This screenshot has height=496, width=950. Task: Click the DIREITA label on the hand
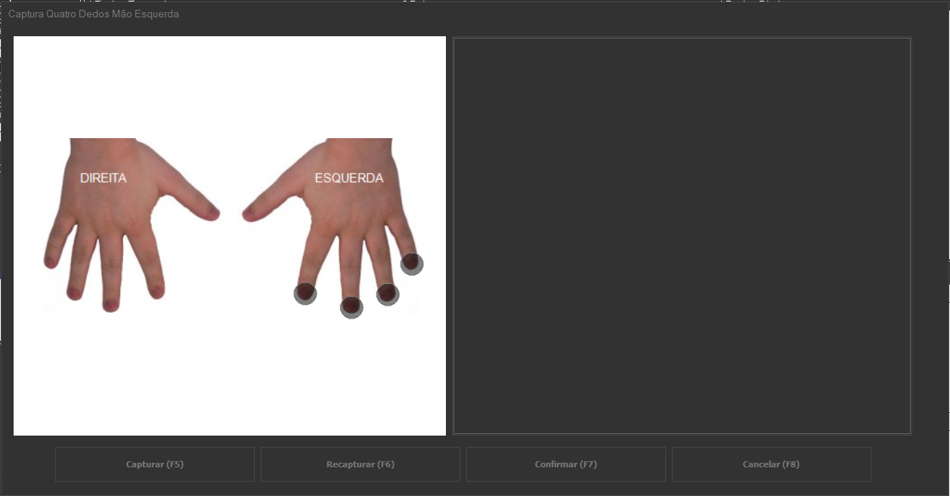[x=104, y=178]
